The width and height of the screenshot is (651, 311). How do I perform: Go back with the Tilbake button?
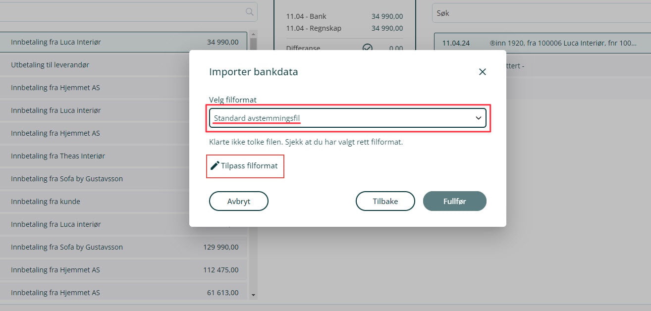coord(385,202)
